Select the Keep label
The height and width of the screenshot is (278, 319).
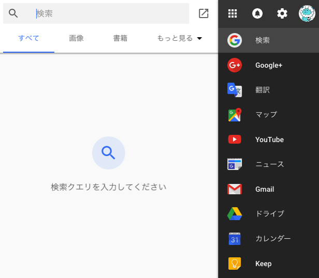pos(264,264)
